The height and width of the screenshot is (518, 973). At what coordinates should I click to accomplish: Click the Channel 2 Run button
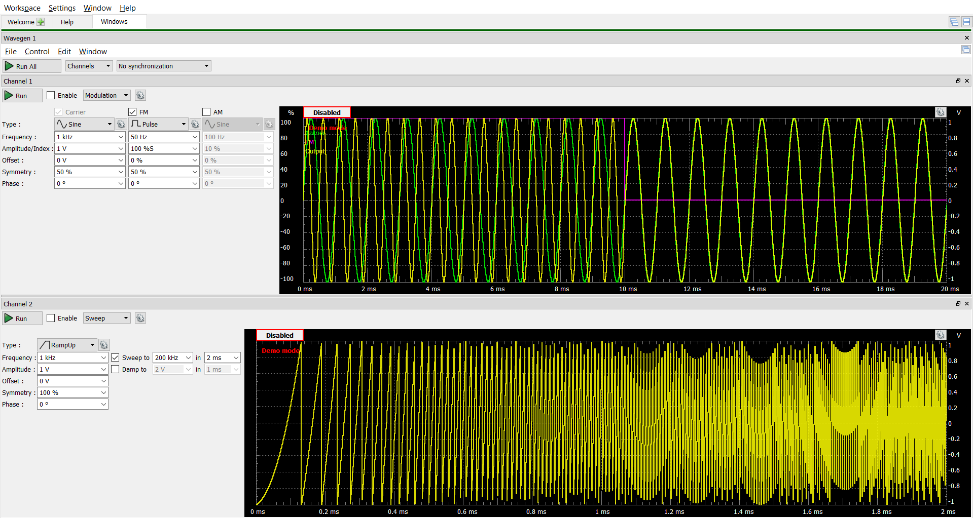coord(22,318)
